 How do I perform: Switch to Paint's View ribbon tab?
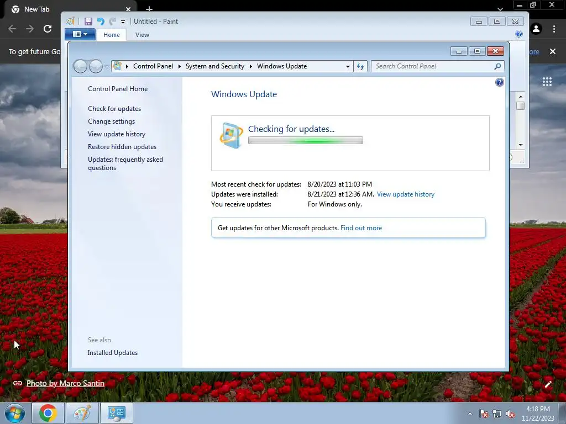point(142,35)
